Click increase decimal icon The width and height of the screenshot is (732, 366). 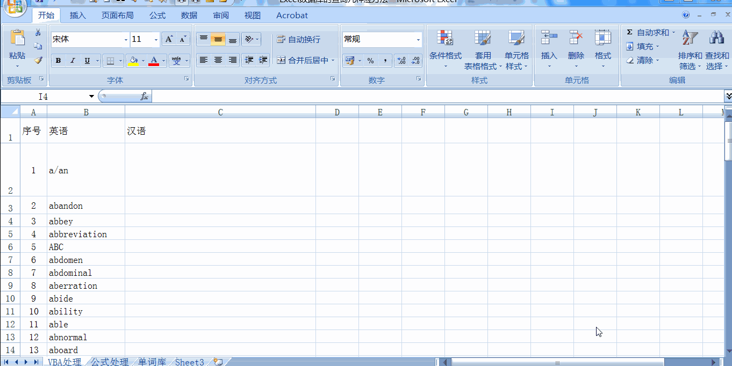[401, 61]
